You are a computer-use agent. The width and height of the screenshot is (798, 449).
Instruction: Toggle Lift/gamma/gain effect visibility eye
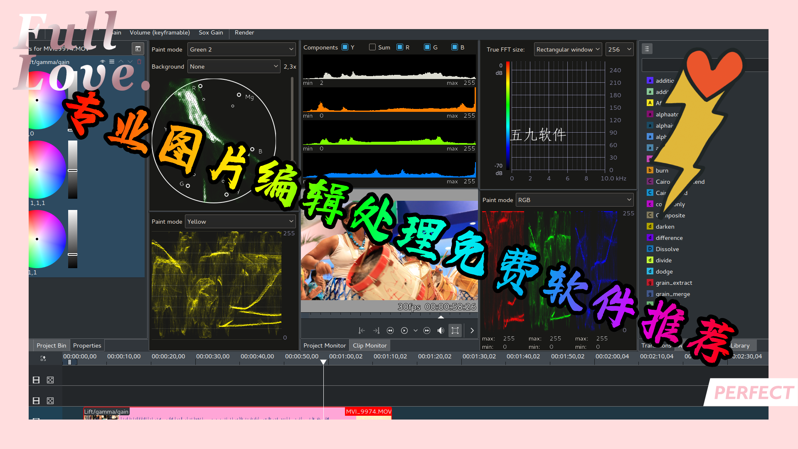[103, 62]
